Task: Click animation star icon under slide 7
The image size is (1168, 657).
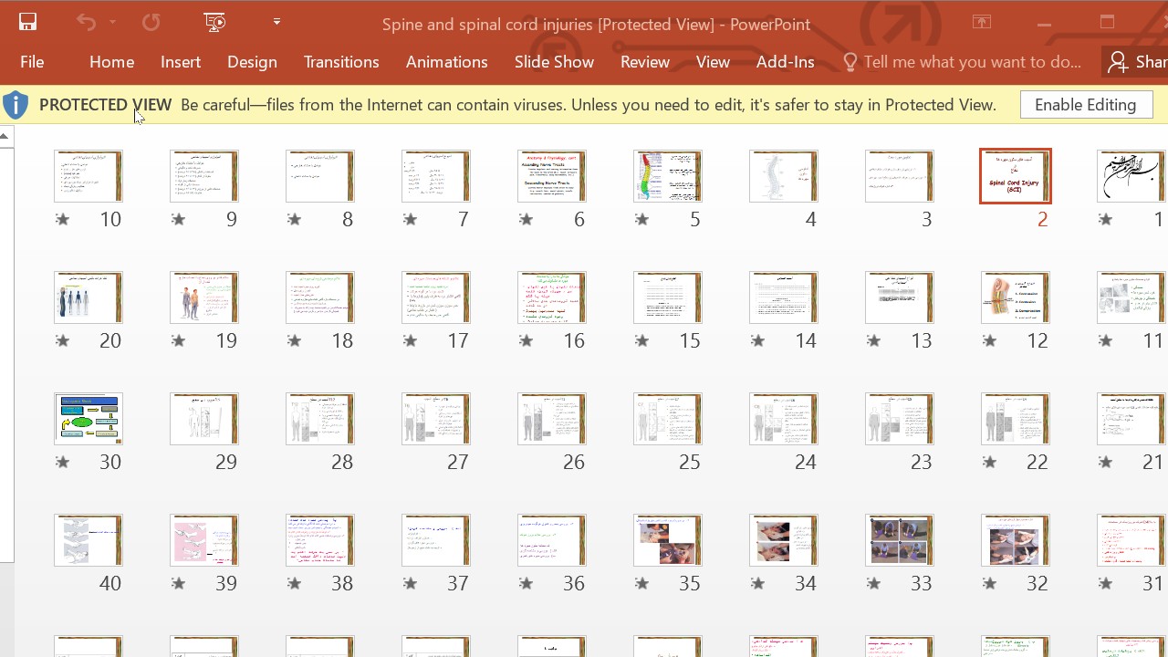Action: tap(410, 219)
